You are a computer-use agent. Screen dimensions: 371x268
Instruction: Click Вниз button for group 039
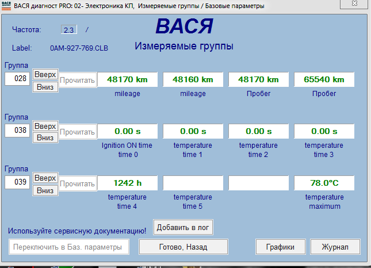tap(45, 190)
